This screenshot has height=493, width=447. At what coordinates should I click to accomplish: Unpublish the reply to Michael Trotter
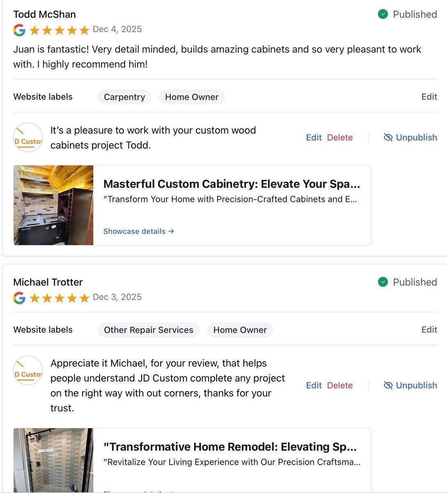click(x=410, y=385)
